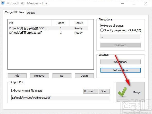Click the Pages column header
The height and width of the screenshot is (114, 152).
[61, 23]
